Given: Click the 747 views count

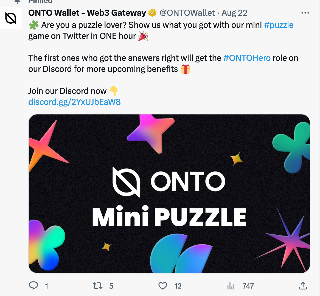Looking at the screenshot, I should tap(248, 286).
